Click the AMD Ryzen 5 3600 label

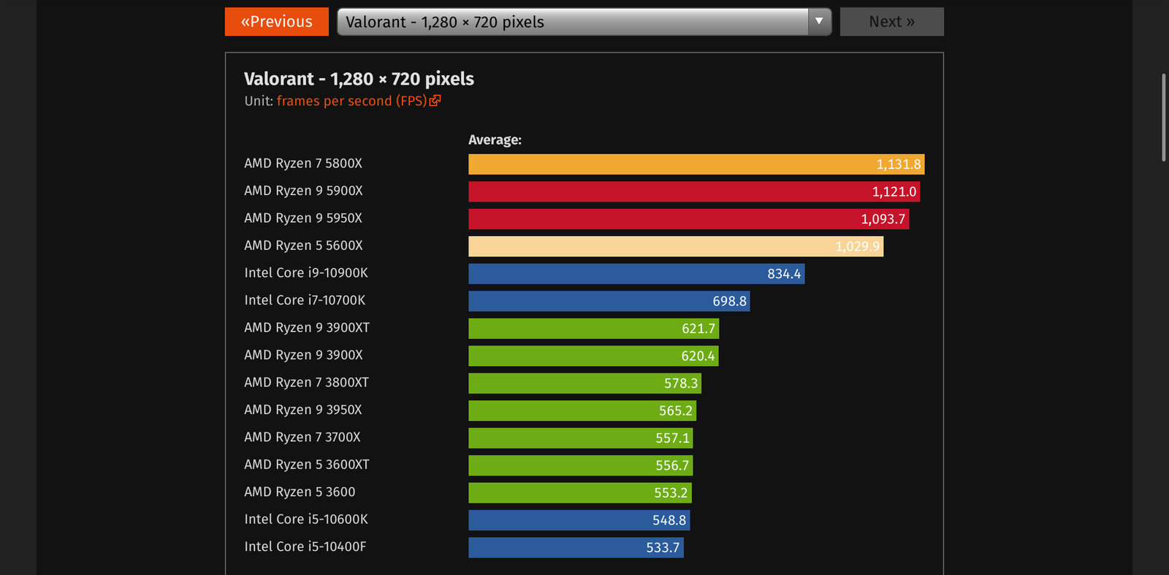300,492
